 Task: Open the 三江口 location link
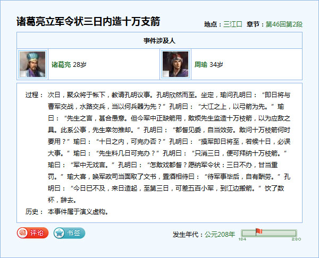[x=233, y=24]
